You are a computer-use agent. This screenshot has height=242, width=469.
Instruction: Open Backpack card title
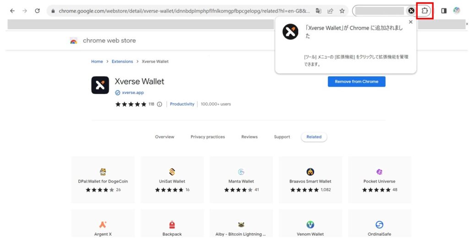tap(172, 234)
